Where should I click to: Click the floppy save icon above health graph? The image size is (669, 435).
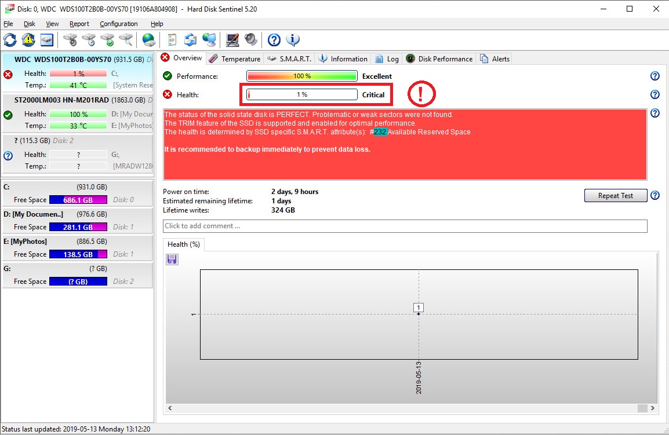172,259
